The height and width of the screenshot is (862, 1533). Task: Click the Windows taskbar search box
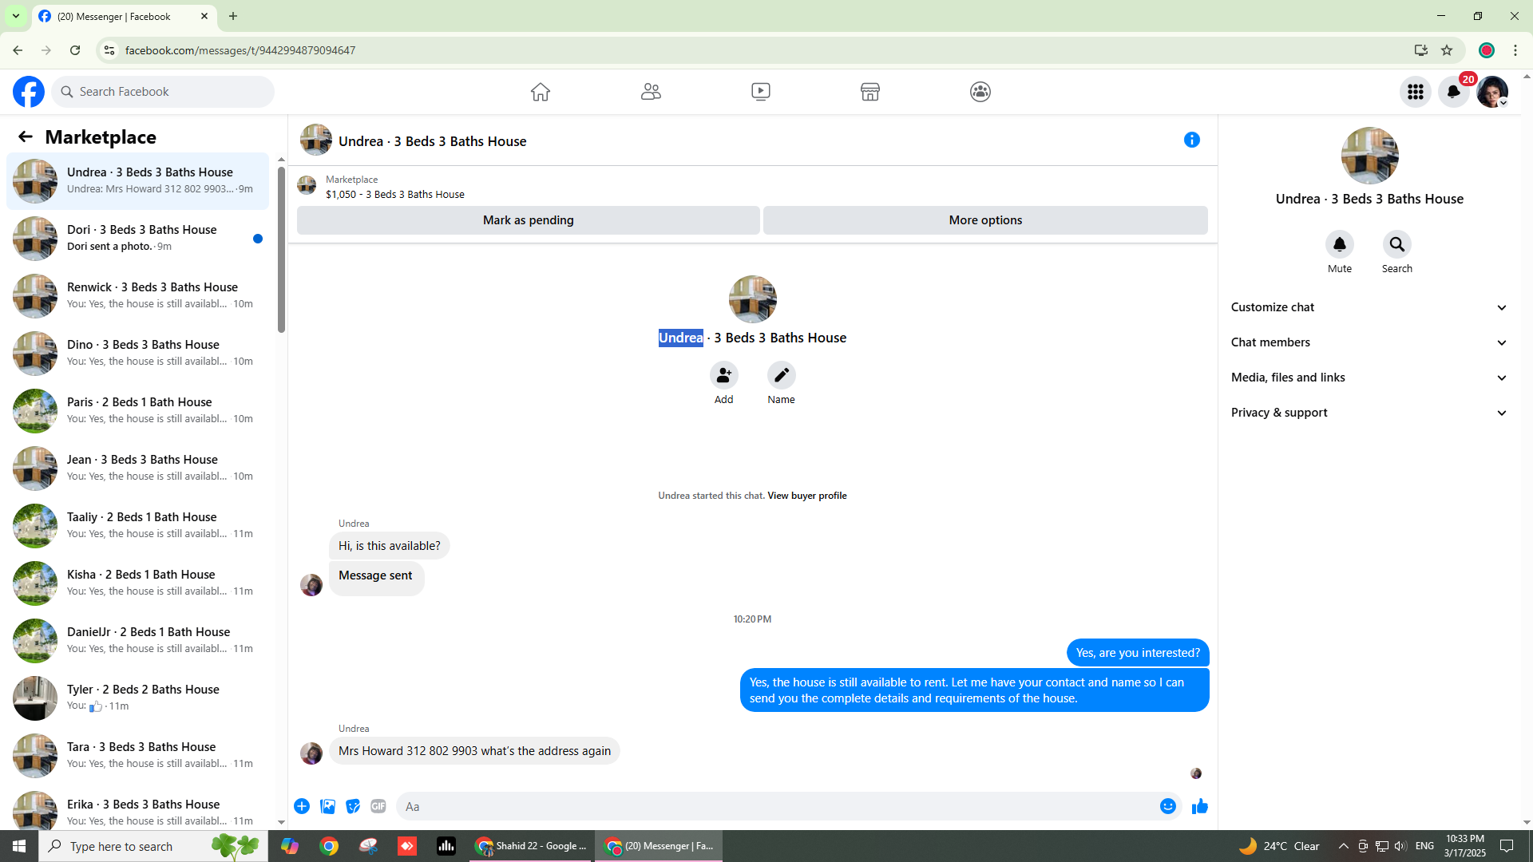153,846
